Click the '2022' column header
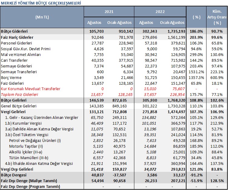Screen dimensions: 228x190 coord(160,12)
